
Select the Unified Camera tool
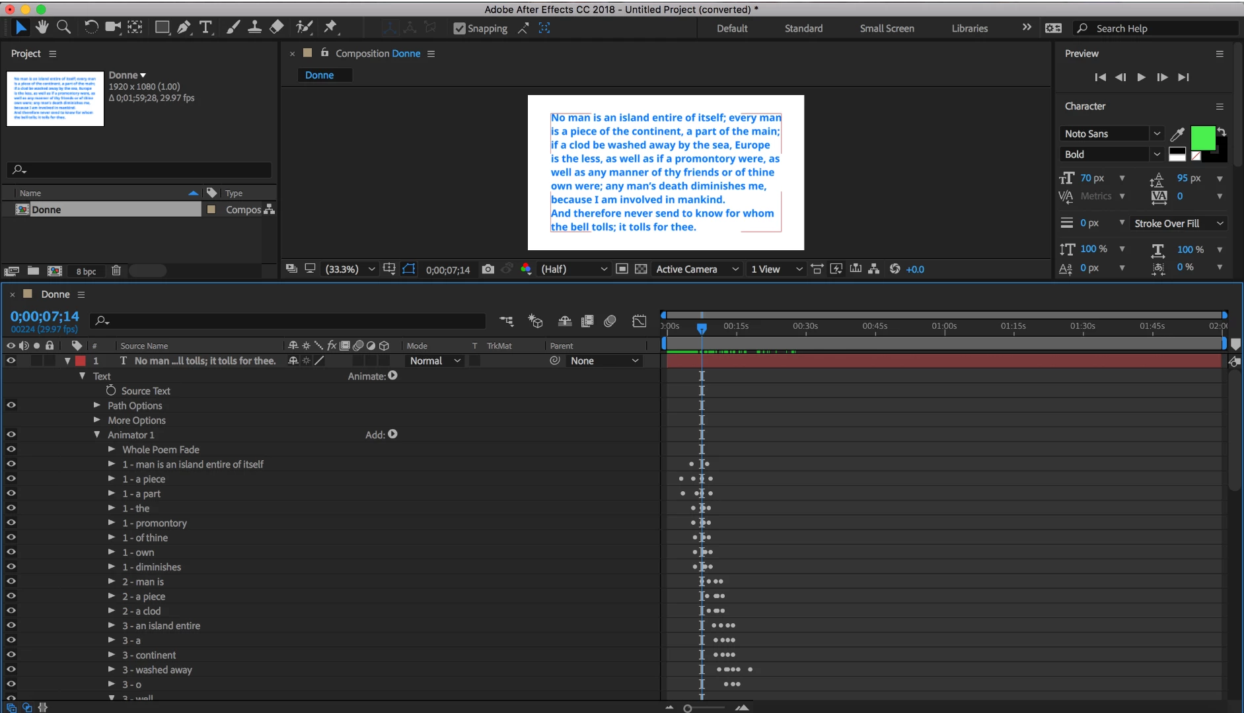(113, 27)
